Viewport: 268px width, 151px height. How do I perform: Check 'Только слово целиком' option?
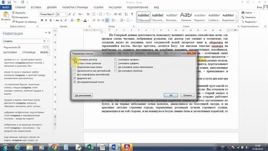(x=75, y=63)
